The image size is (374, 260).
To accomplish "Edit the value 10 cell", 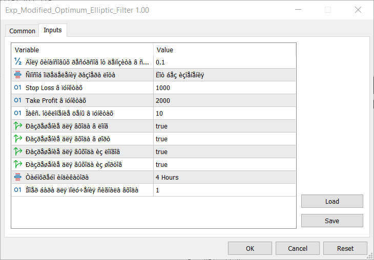I will point(224,114).
